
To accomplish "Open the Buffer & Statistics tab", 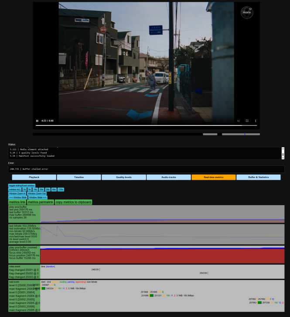I will click(x=259, y=177).
